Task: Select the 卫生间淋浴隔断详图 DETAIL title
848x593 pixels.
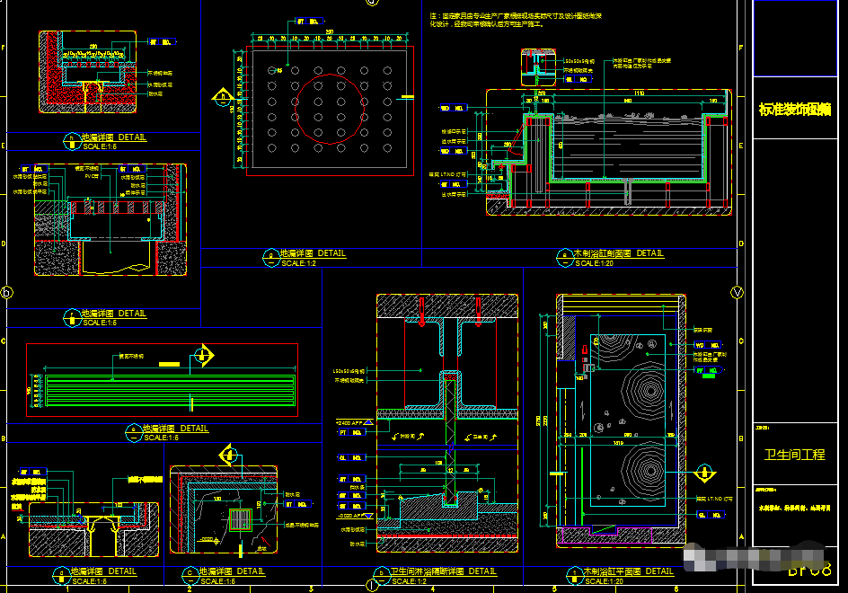Action: [x=444, y=571]
